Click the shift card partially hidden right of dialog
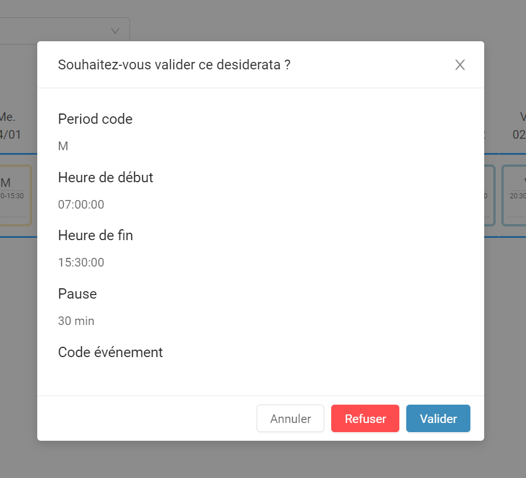The image size is (526, 478). click(x=489, y=195)
